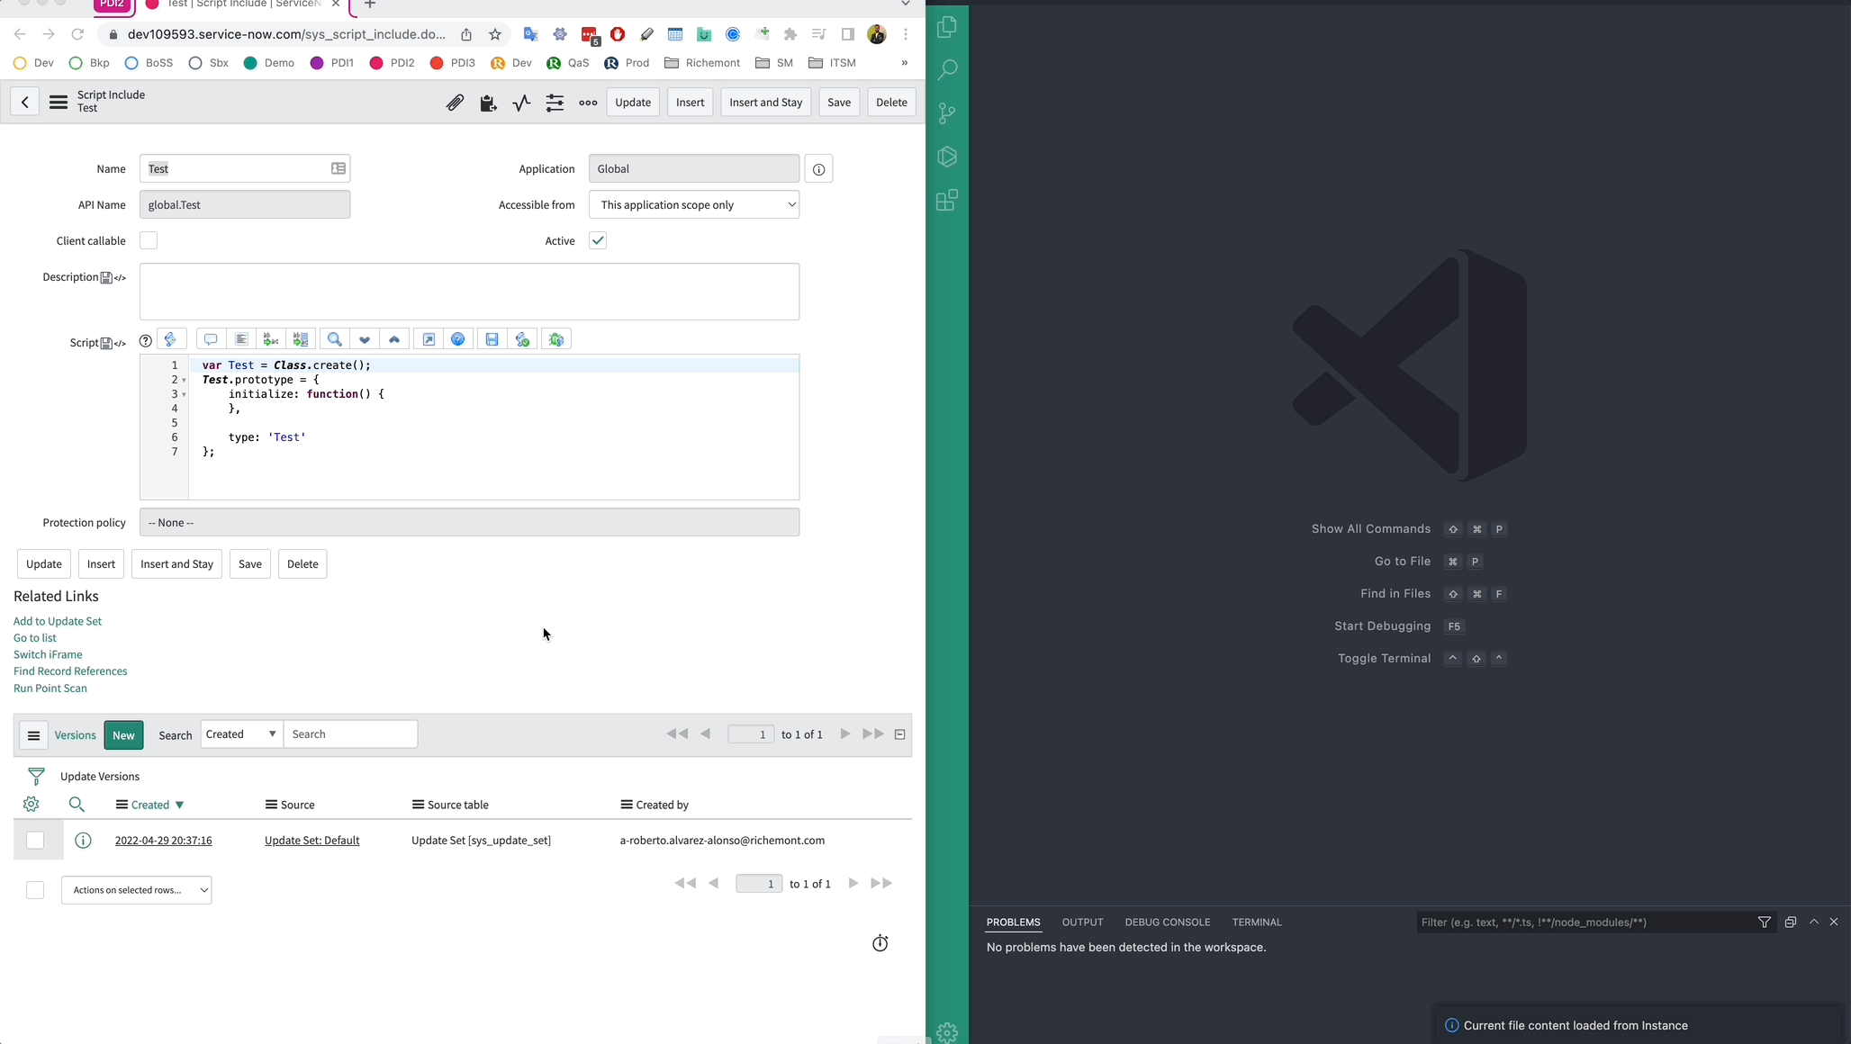The width and height of the screenshot is (1851, 1044).
Task: Click the Application info icon next to Global
Action: pyautogui.click(x=818, y=169)
